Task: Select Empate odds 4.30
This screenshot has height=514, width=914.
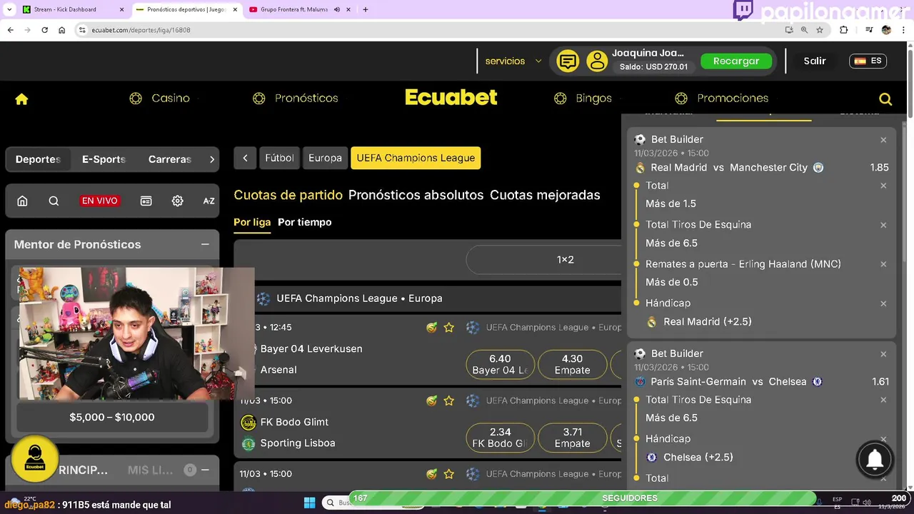Action: tap(572, 364)
